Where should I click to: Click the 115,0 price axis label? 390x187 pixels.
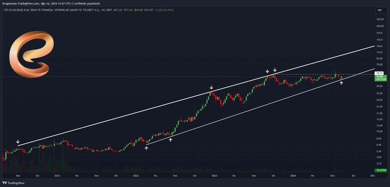click(379, 52)
